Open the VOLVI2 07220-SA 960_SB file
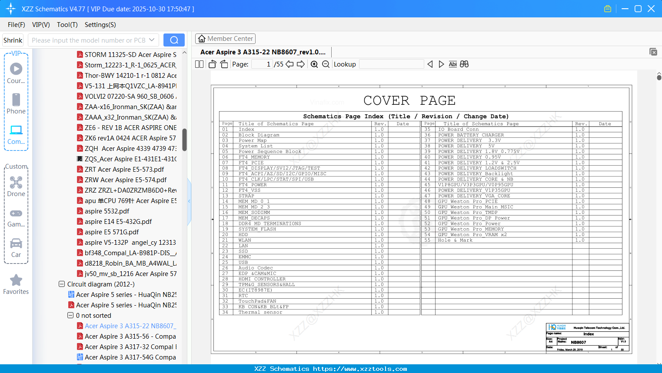662x373 pixels. (127, 96)
